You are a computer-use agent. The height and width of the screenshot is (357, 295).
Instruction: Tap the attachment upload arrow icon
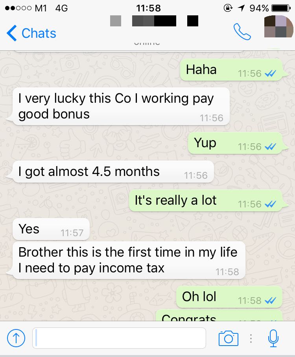16,338
